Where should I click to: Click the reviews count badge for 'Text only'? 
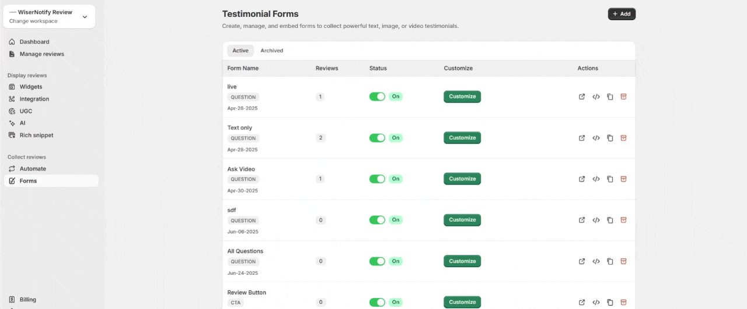point(320,138)
